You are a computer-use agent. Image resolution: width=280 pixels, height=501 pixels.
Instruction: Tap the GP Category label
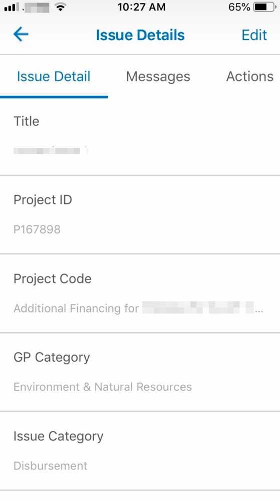[52, 358]
